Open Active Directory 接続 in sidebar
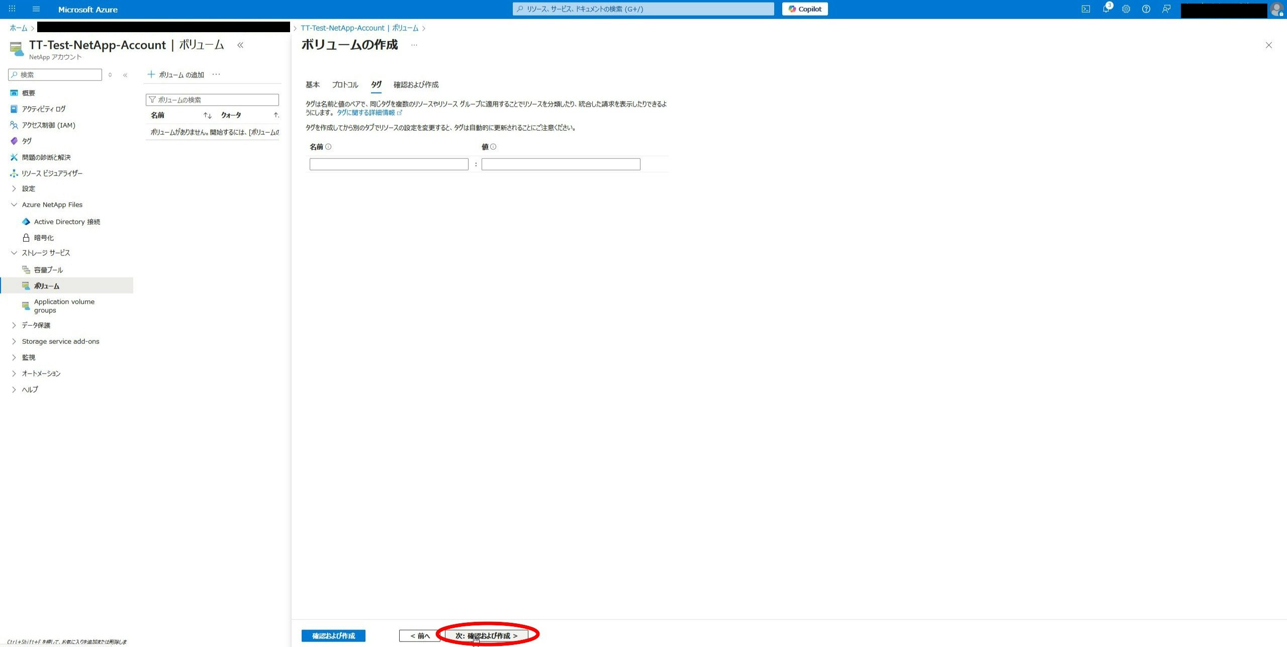This screenshot has height=647, width=1287. 66,222
